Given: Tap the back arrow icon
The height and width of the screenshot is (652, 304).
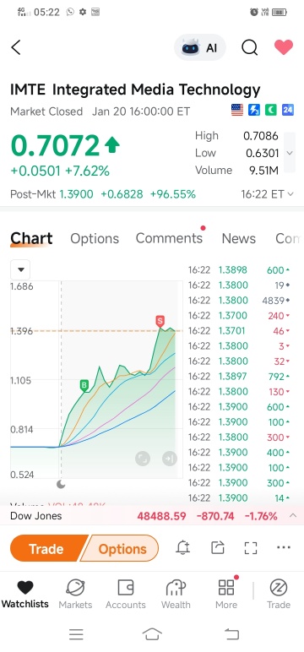Looking at the screenshot, I should pyautogui.click(x=16, y=47).
